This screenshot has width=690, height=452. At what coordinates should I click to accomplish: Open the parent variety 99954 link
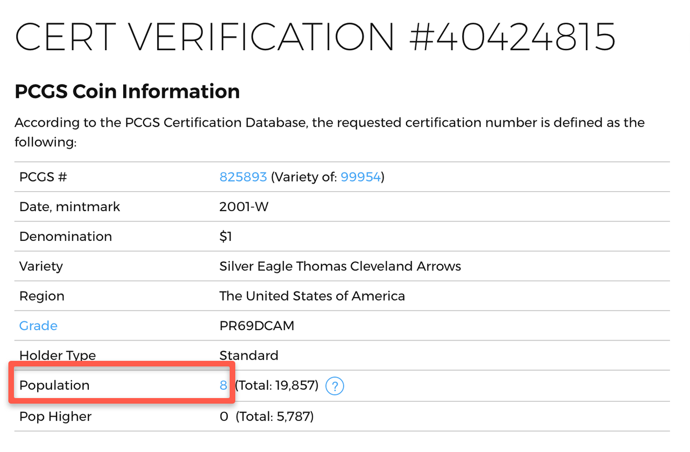click(361, 177)
